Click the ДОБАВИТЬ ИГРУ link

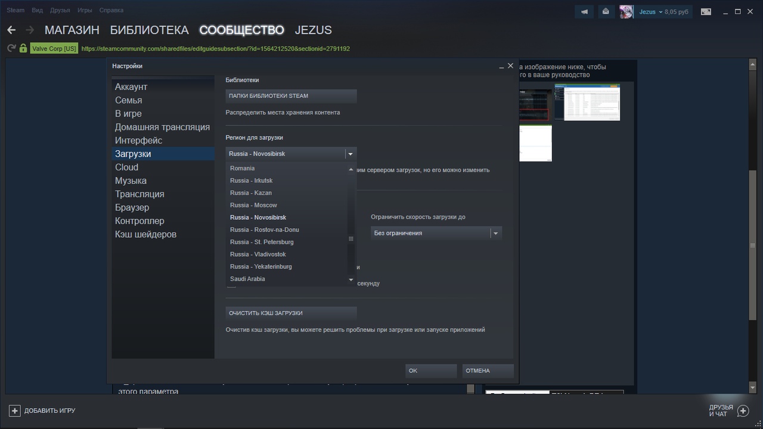pos(50,411)
